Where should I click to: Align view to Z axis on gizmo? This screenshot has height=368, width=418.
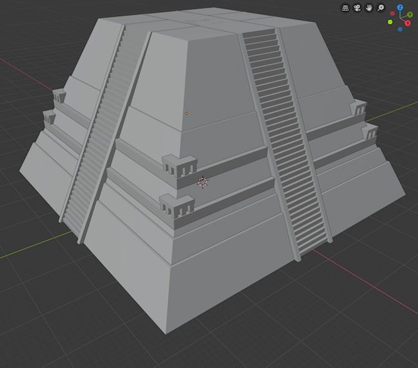(x=400, y=7)
